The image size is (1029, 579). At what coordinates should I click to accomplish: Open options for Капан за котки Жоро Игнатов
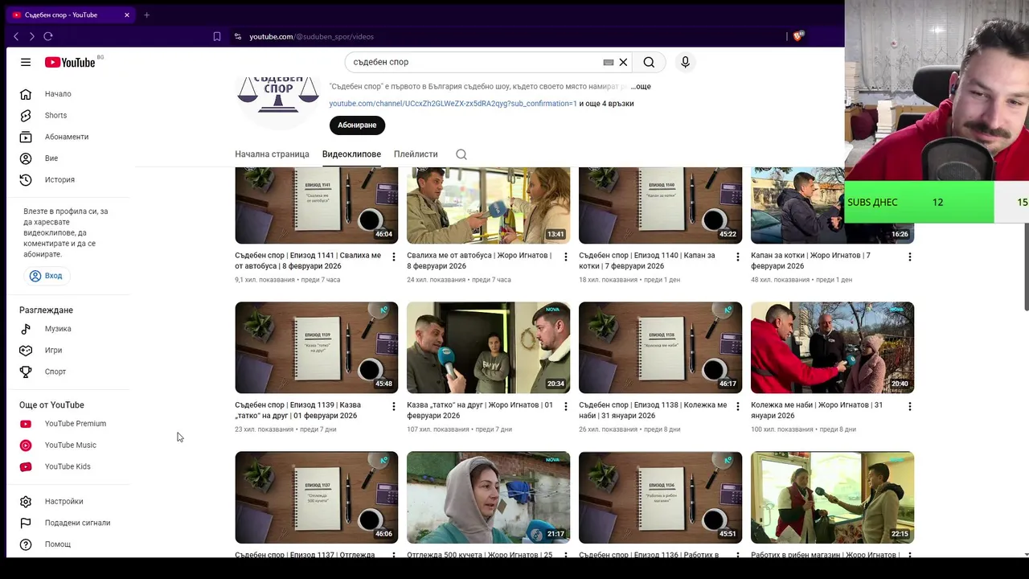point(909,257)
